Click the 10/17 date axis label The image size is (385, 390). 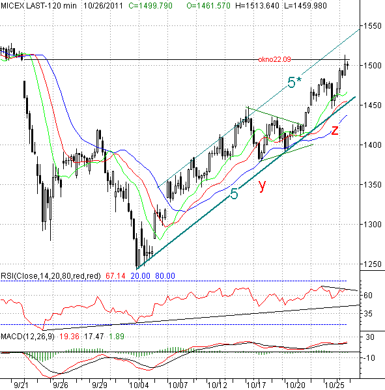257,385
